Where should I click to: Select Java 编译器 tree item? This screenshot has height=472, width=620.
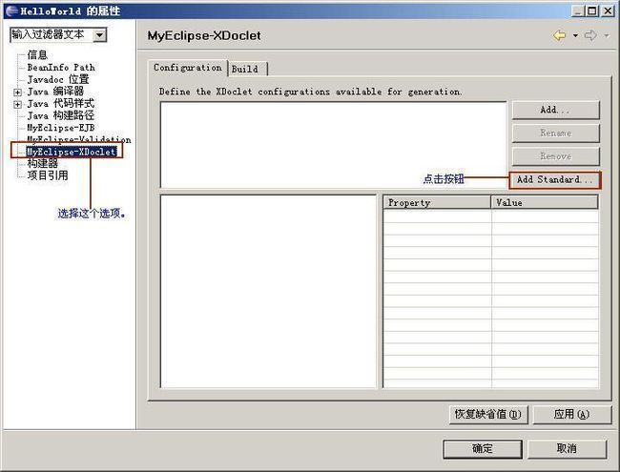[x=55, y=92]
